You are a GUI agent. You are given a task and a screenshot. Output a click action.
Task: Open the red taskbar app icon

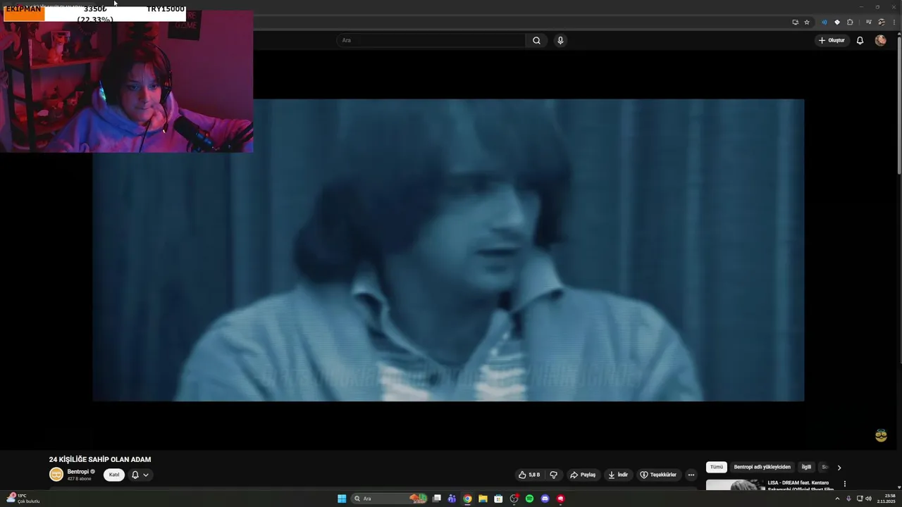click(x=560, y=499)
